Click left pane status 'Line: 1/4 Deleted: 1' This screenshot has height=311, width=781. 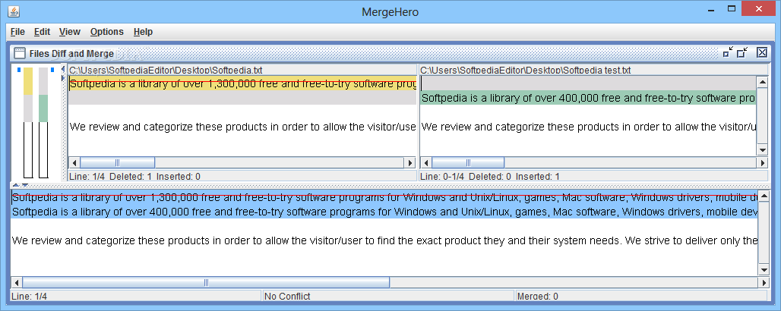(242, 176)
